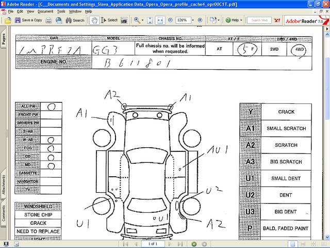
Task: Click the WINDSHIELD heading cell
Action: [38, 206]
